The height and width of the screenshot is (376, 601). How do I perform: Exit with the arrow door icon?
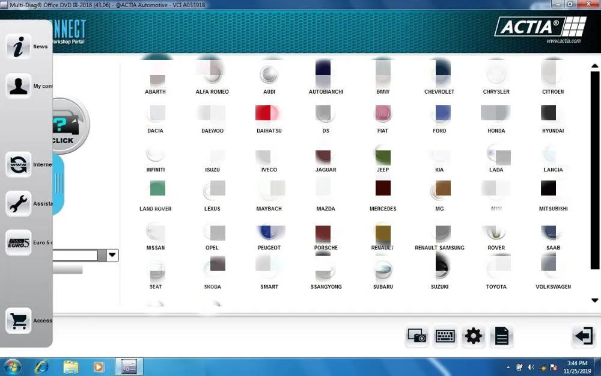coord(584,336)
